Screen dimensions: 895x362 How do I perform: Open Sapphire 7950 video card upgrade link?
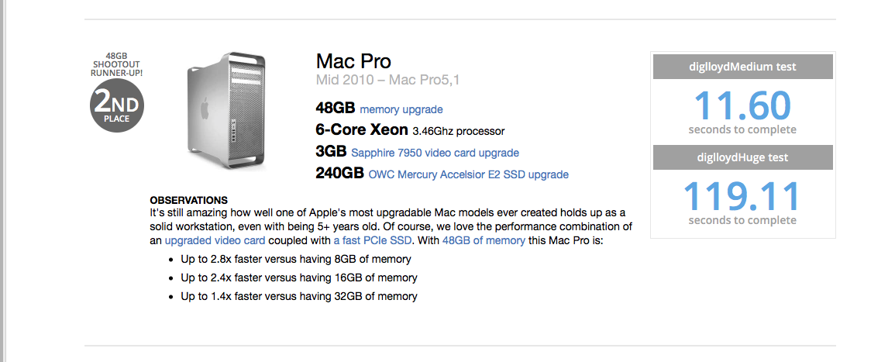click(435, 153)
